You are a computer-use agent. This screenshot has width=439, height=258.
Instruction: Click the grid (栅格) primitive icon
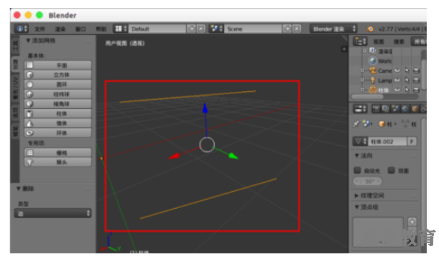click(30, 152)
